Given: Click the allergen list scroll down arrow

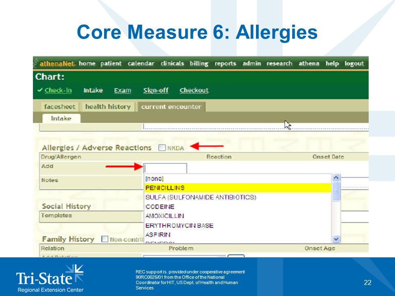Looking at the screenshot, I should 336,239.
